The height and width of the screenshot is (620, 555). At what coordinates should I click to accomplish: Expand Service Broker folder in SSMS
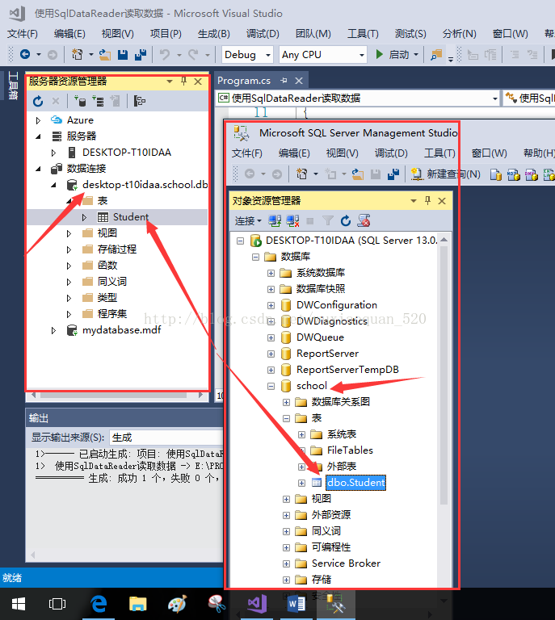click(x=287, y=563)
